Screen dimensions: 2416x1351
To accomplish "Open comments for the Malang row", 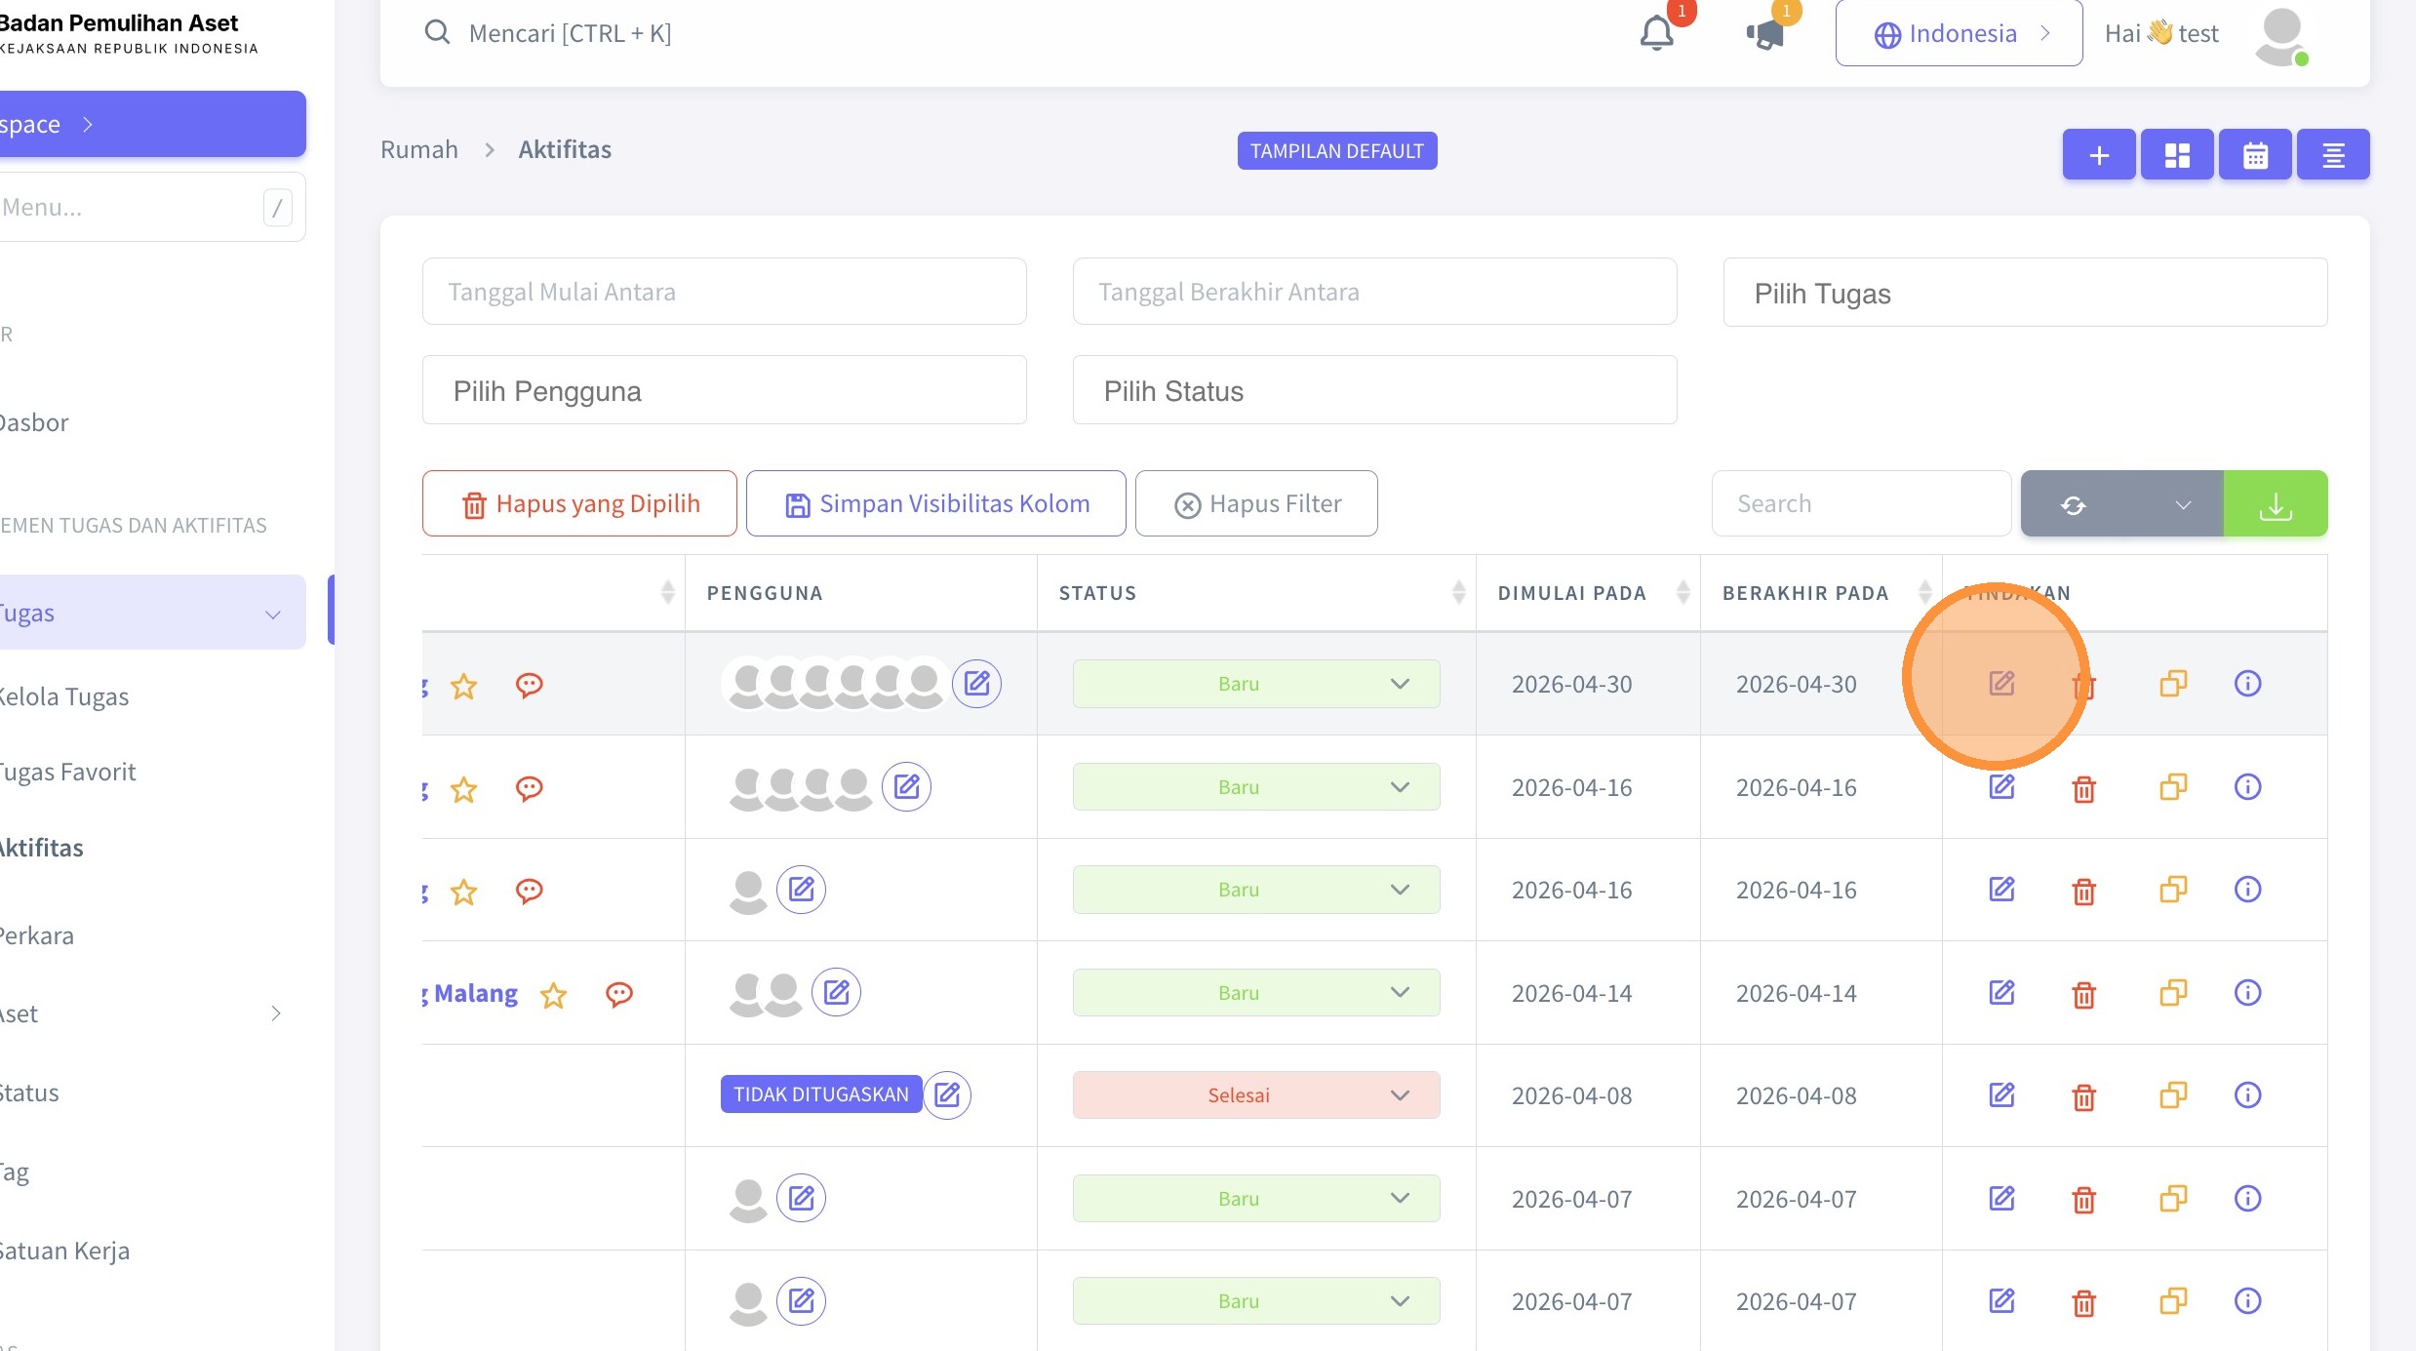I will click(619, 994).
